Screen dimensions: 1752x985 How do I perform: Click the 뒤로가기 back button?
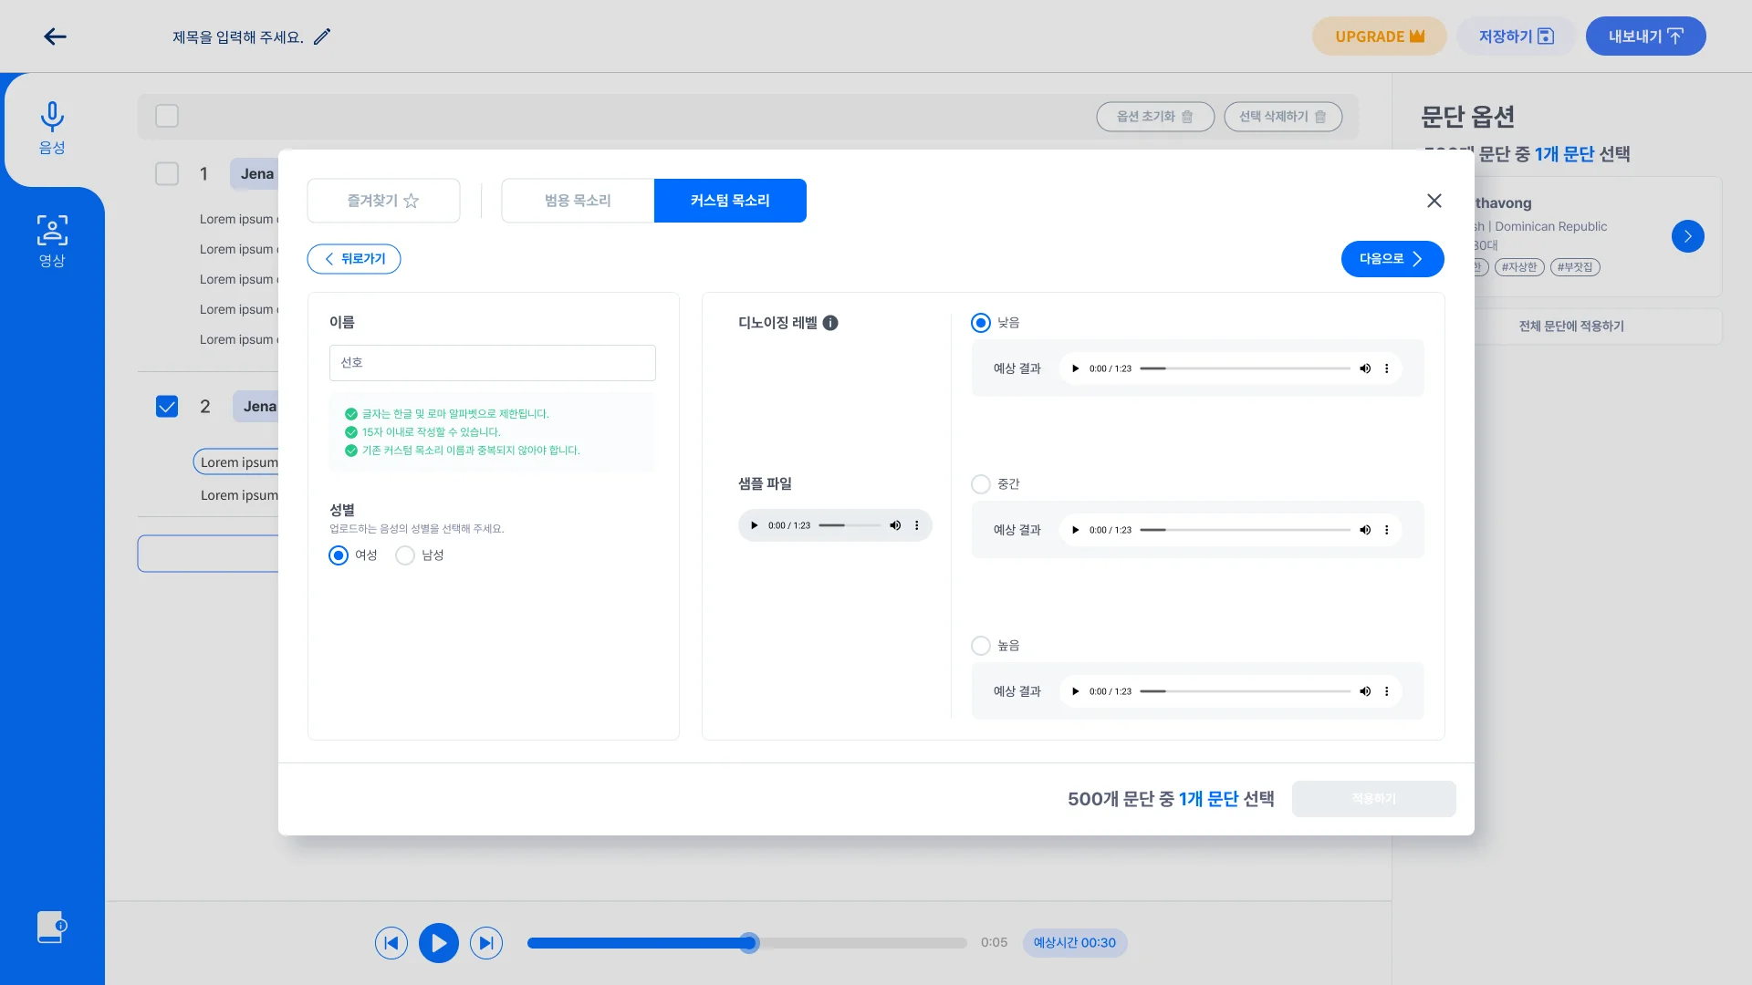[x=354, y=259]
